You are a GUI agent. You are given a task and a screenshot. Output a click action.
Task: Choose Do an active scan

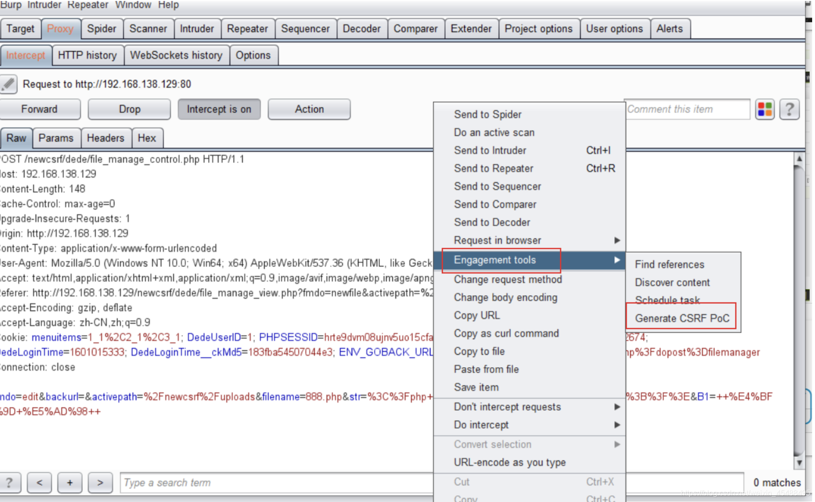(x=529, y=132)
